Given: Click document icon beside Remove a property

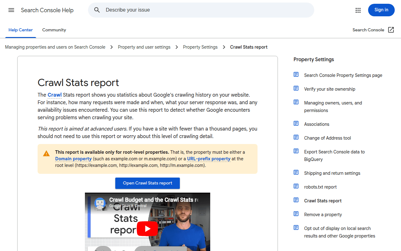Looking at the screenshot, I should [x=296, y=214].
